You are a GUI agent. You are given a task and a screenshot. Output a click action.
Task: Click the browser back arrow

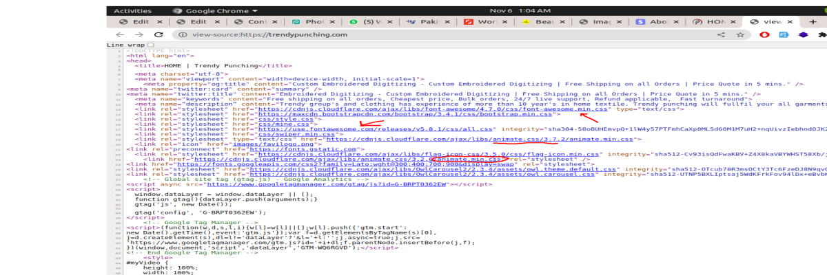[x=120, y=34]
